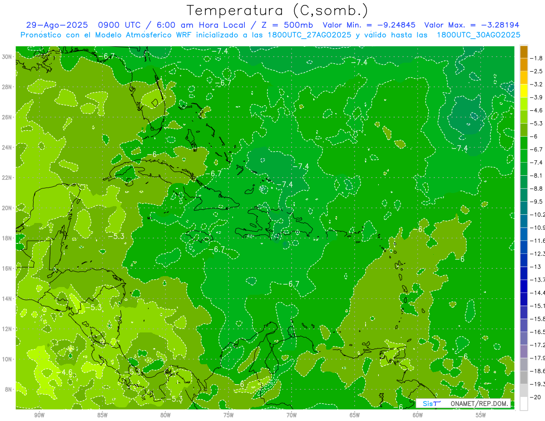This screenshot has height=421, width=545.
Task: Click the 'Temperatura (C,somb.)' chart title
Action: 277,10
